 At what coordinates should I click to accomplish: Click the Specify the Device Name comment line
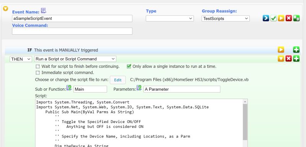click(x=122, y=136)
